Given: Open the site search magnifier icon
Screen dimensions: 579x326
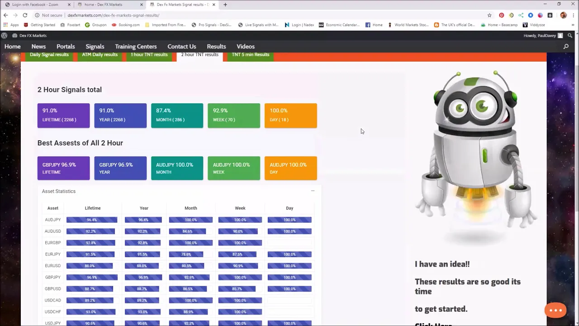Looking at the screenshot, I should [x=566, y=47].
